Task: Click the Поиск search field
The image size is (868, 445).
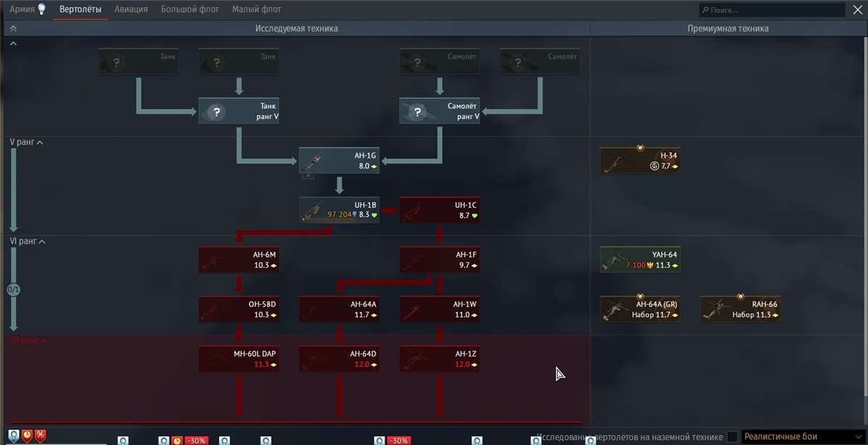Action: click(x=774, y=10)
